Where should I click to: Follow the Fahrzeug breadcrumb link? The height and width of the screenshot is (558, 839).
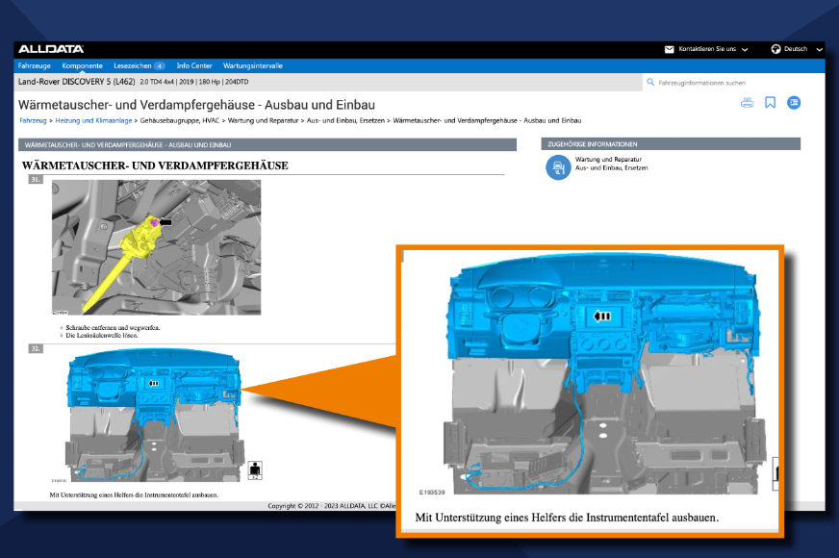[x=33, y=121]
